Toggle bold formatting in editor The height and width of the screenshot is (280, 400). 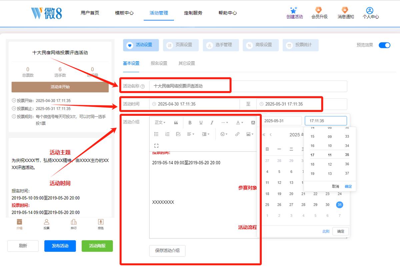190,123
